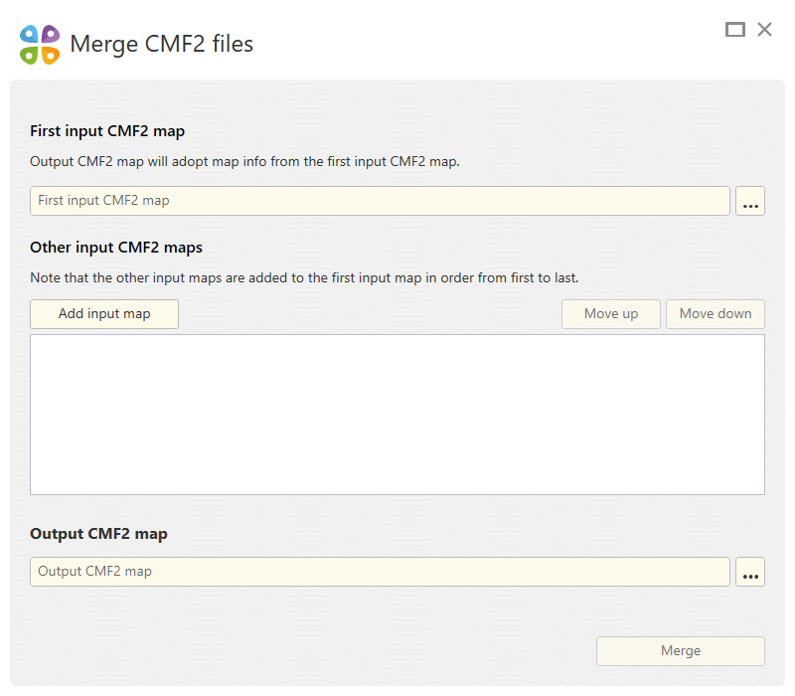Click the 'Output CMF2 map' heading
The width and height of the screenshot is (795, 696).
(98, 534)
